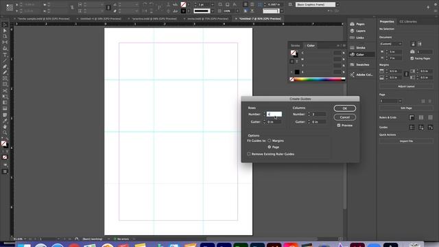This screenshot has width=439, height=247.
Task: Confirm Create Guides with OK
Action: coord(344,108)
